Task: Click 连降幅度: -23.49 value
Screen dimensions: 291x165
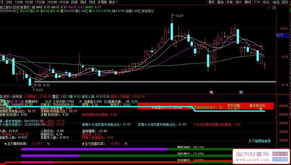Action: click(95, 131)
